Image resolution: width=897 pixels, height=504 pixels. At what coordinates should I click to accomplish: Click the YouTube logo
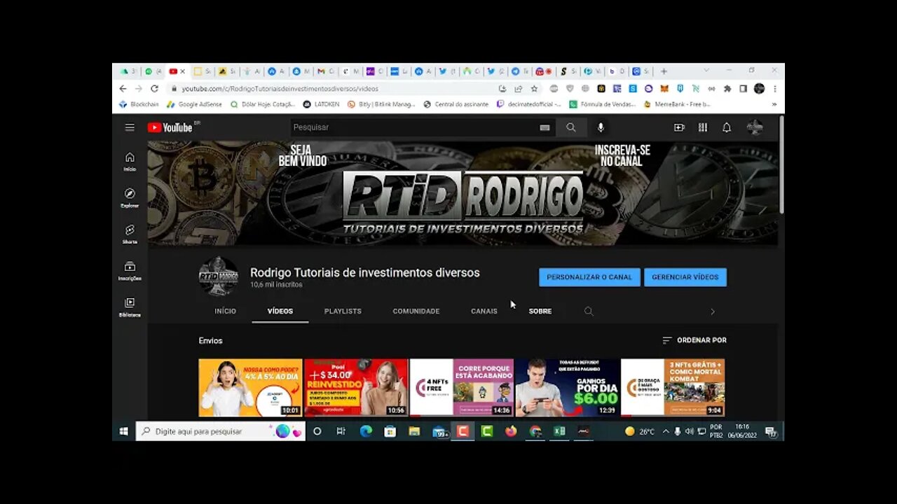170,127
